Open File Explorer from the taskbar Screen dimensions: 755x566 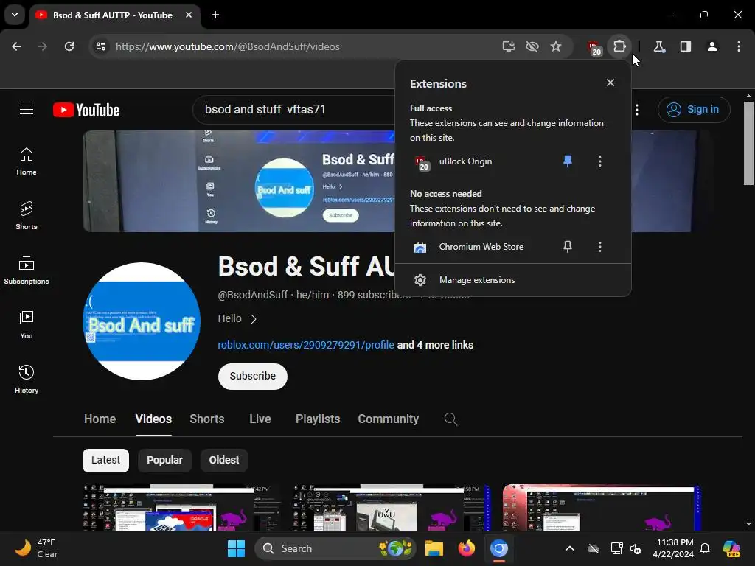pos(434,548)
